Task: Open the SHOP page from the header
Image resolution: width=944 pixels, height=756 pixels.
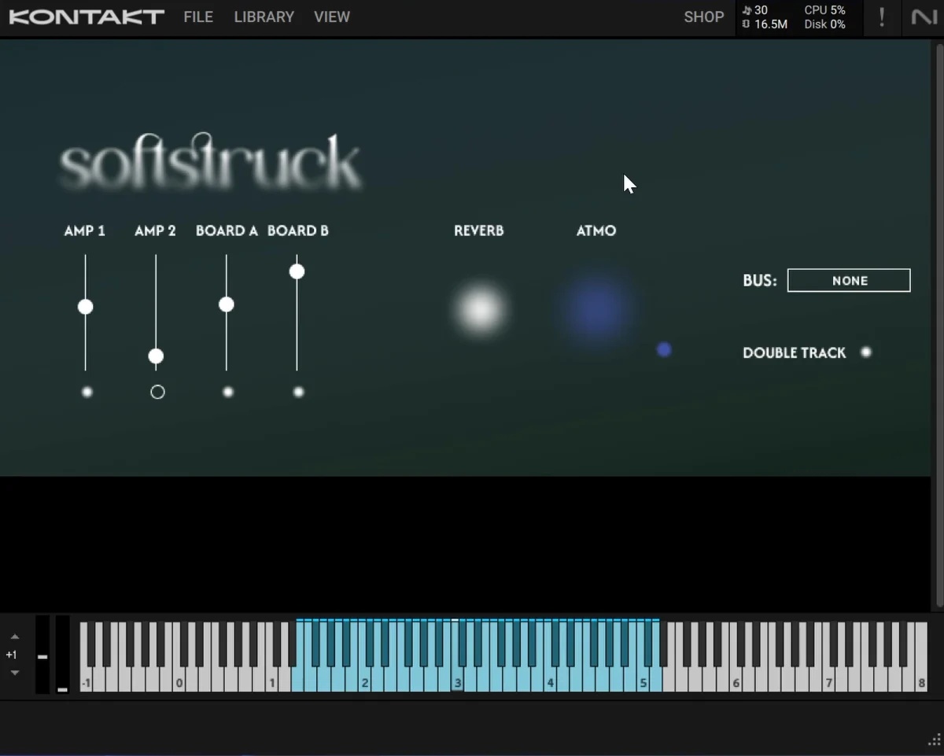Action: [x=703, y=17]
